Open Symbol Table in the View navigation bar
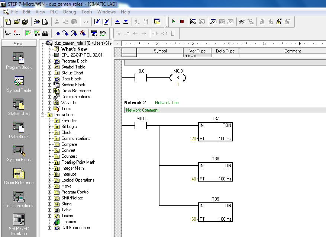This screenshot has height=237, width=326. click(x=19, y=84)
